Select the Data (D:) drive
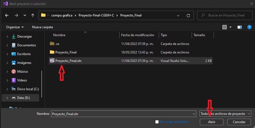Image resolution: width=255 pixels, height=128 pixels. point(23,98)
